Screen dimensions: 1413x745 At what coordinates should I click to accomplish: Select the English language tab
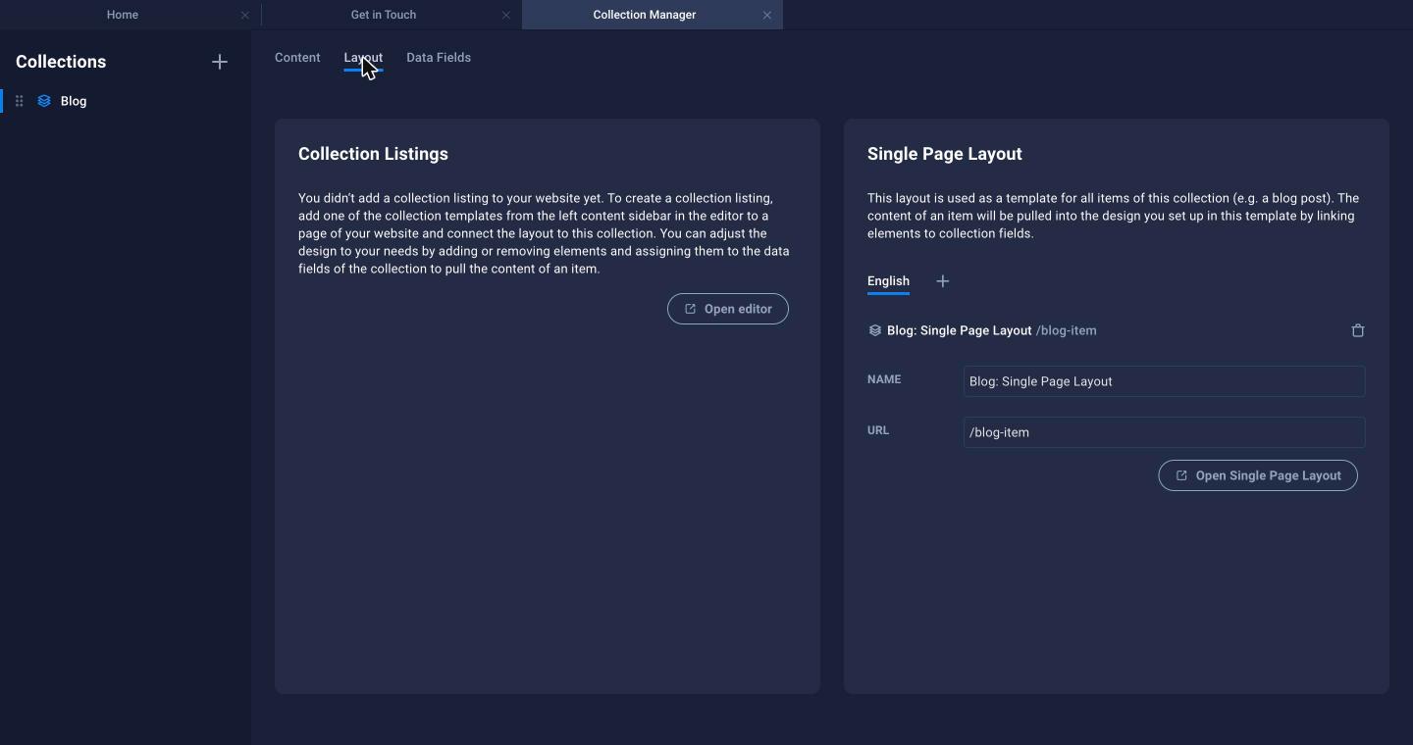[888, 281]
